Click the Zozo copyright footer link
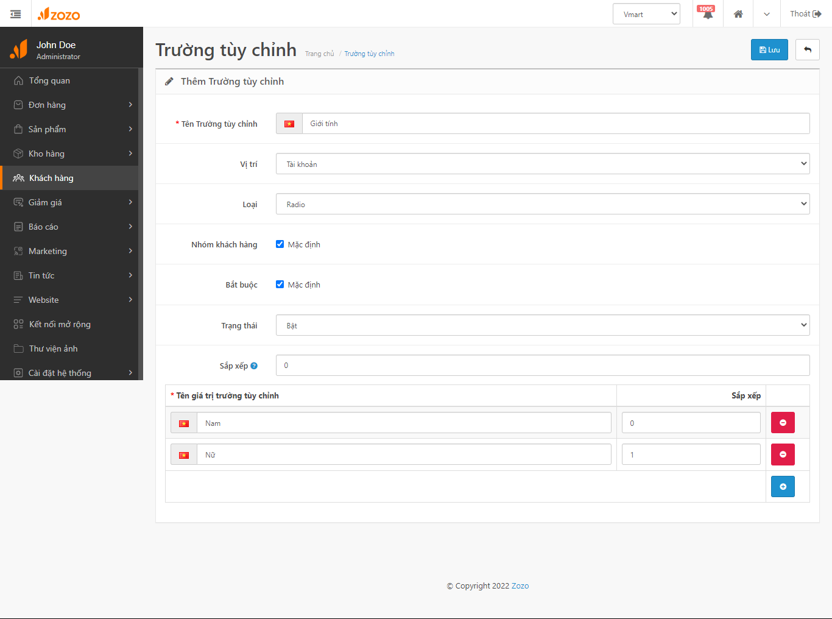 [x=520, y=585]
